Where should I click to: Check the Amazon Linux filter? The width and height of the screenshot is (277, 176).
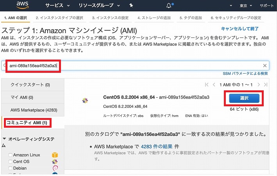(11, 155)
